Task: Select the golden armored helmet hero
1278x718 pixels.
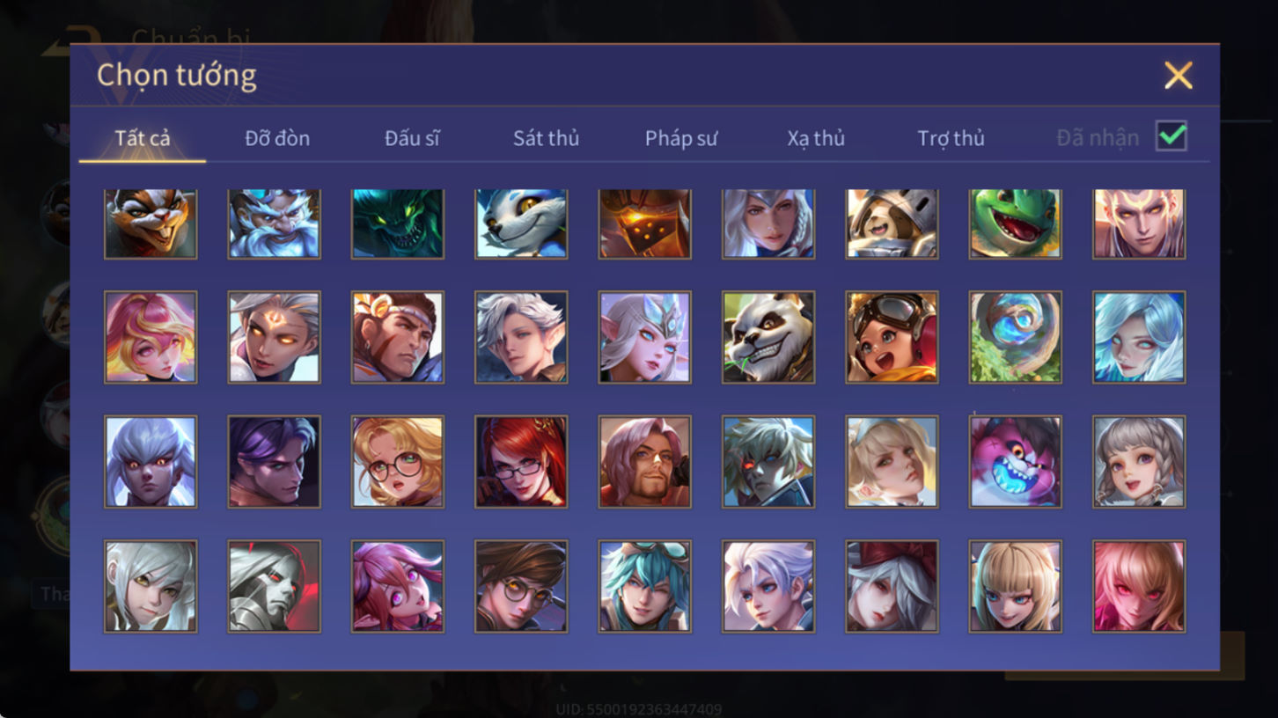Action: point(645,223)
